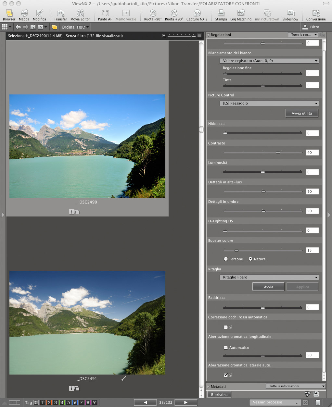Click the yellow stacked-folders icon
The width and height of the screenshot is (332, 407).
pos(54,27)
